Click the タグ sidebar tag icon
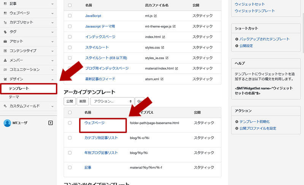304x185 pixels. [5, 32]
